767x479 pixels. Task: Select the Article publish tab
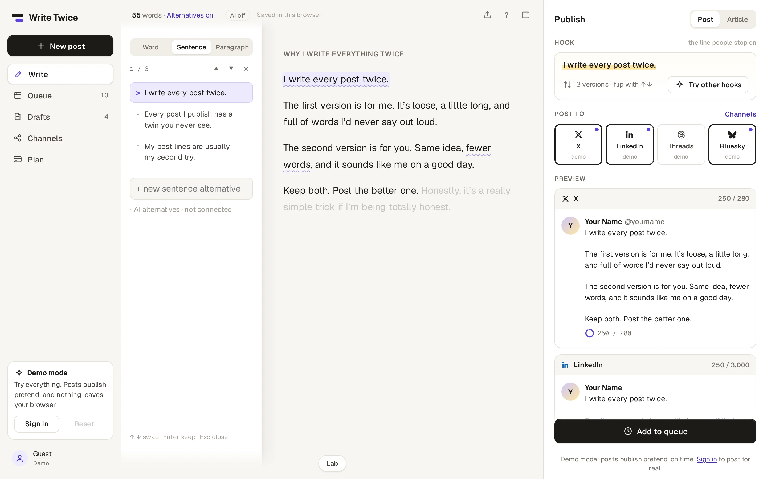[737, 19]
